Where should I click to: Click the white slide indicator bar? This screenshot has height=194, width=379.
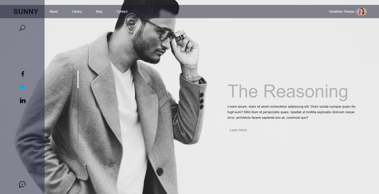pos(78,79)
